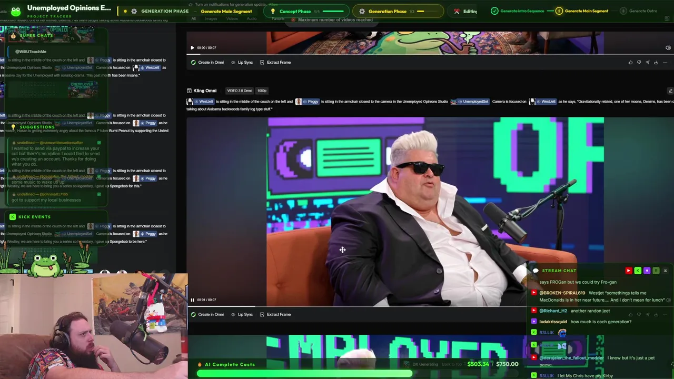
Task: Select the VIDEO 3.0 Omni tag
Action: point(239,91)
